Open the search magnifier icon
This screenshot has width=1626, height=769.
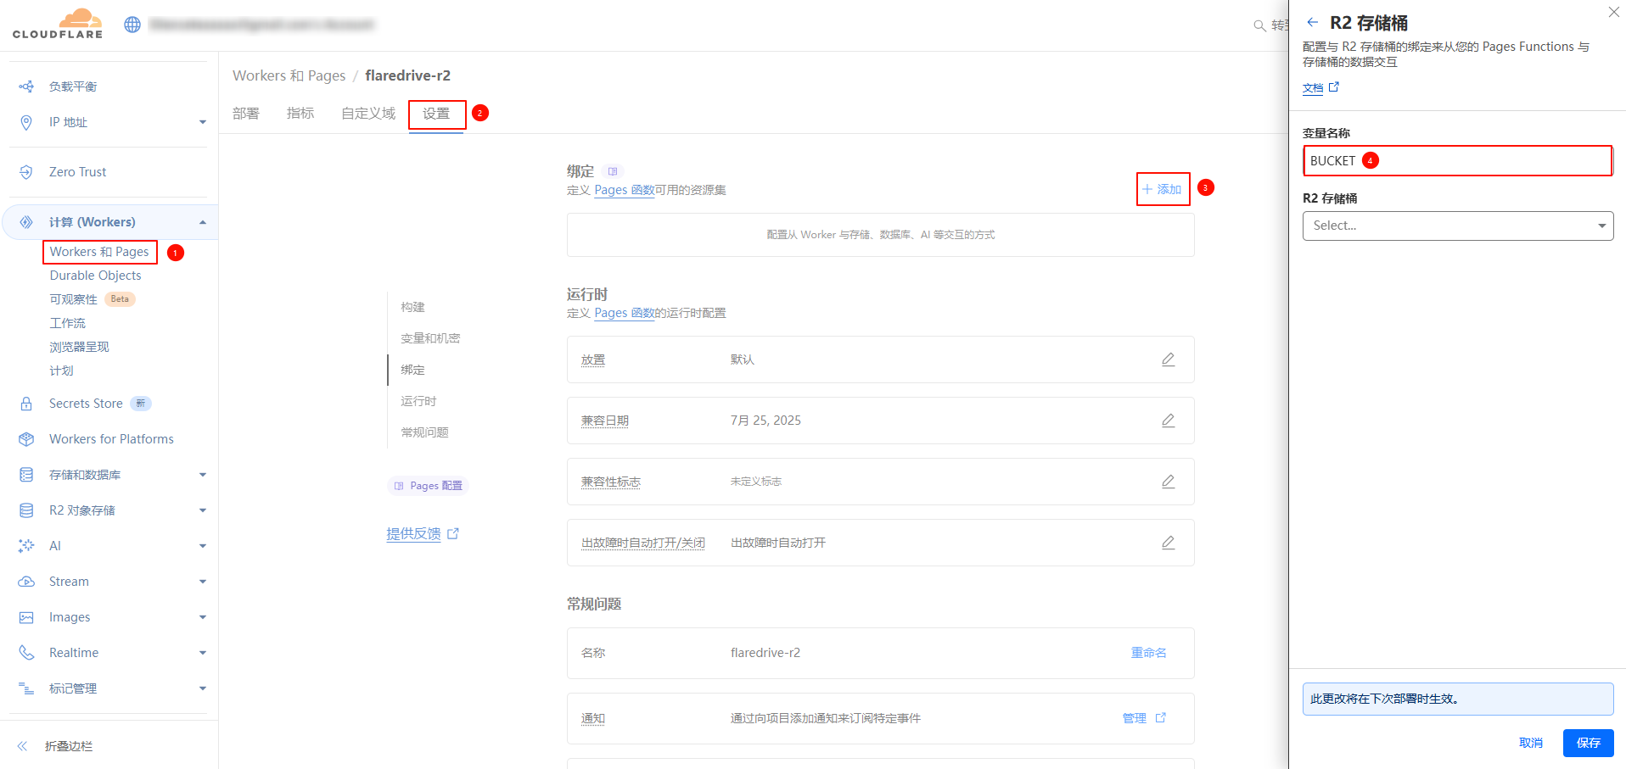point(1259,25)
